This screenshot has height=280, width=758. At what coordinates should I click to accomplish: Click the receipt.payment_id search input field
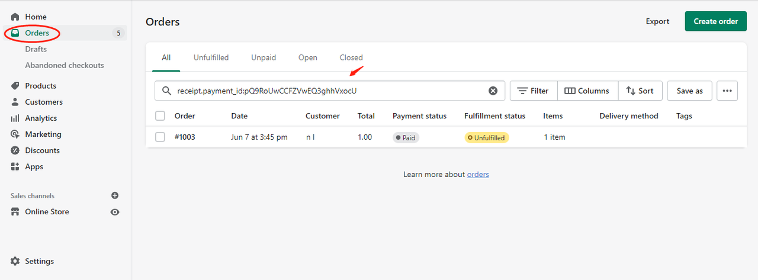tap(330, 91)
